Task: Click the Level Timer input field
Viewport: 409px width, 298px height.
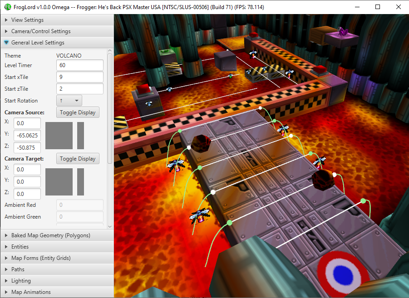Action: pyautogui.click(x=80, y=65)
